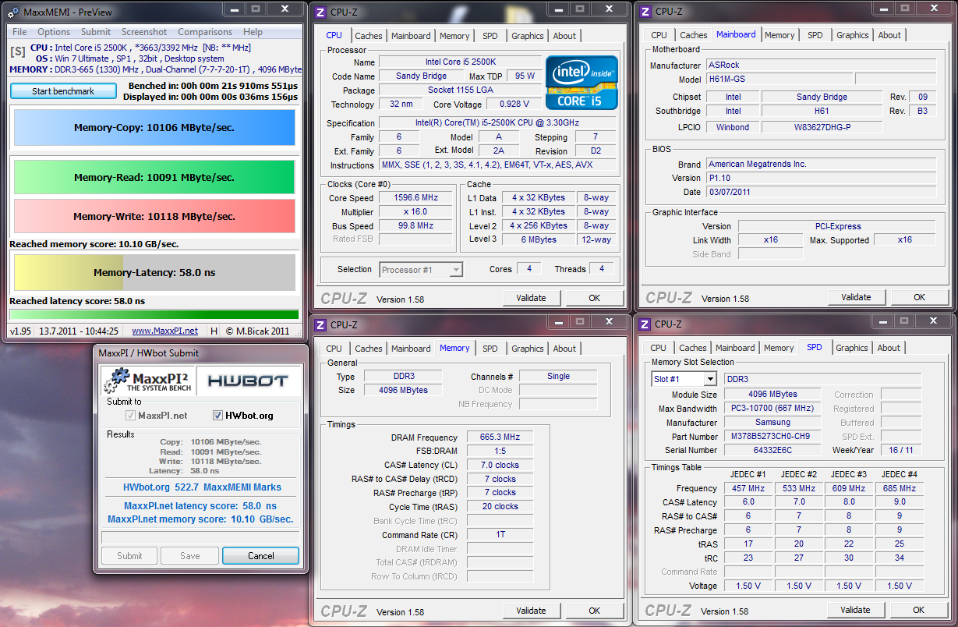Switch to Caches tab in CPU window
Screen dimensions: 958x627
click(x=369, y=36)
